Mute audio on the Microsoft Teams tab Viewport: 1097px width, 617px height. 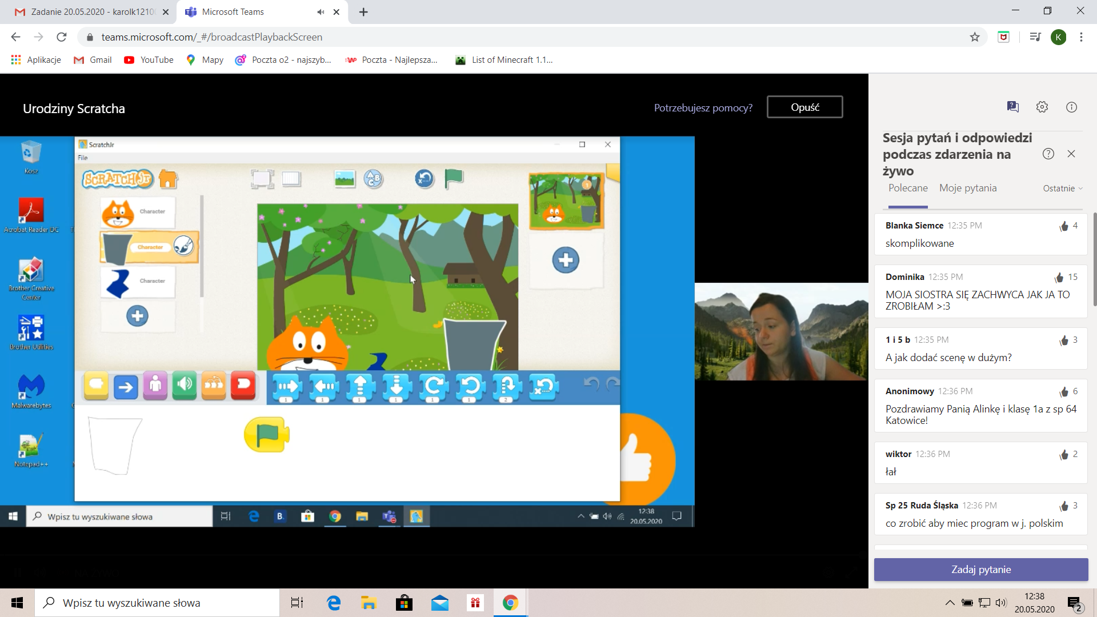[321, 12]
